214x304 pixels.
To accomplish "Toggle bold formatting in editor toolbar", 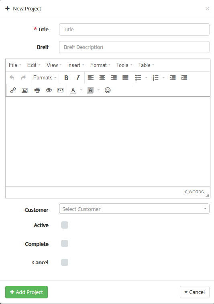I will click(66, 78).
